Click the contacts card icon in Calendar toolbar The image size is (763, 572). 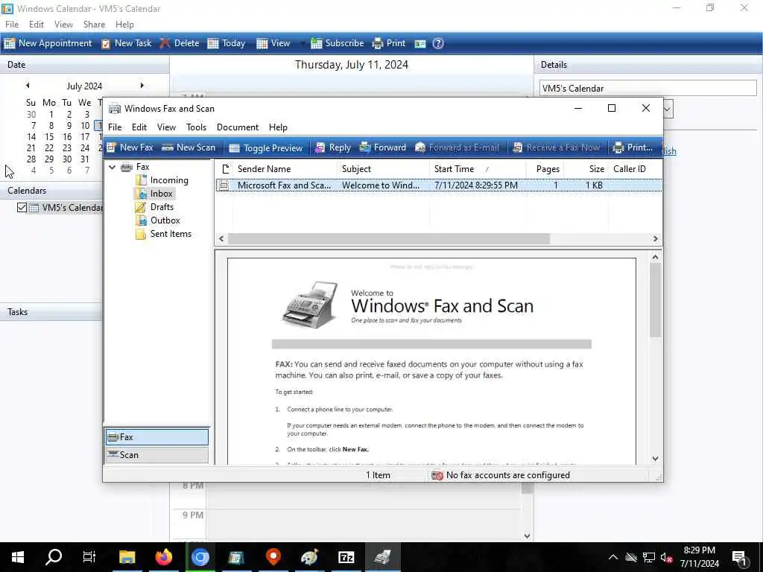coord(420,44)
